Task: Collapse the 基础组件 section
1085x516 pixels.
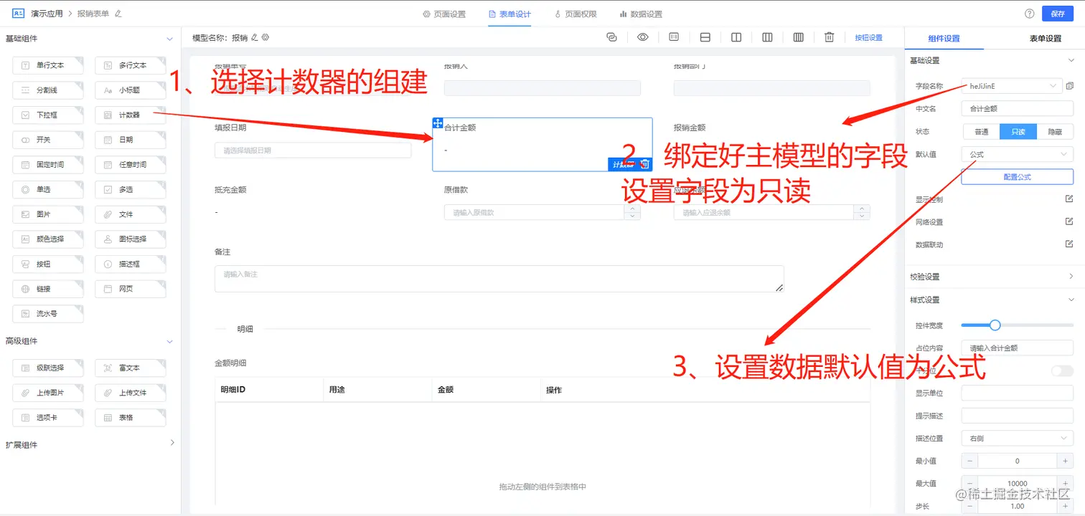Action: coord(170,39)
